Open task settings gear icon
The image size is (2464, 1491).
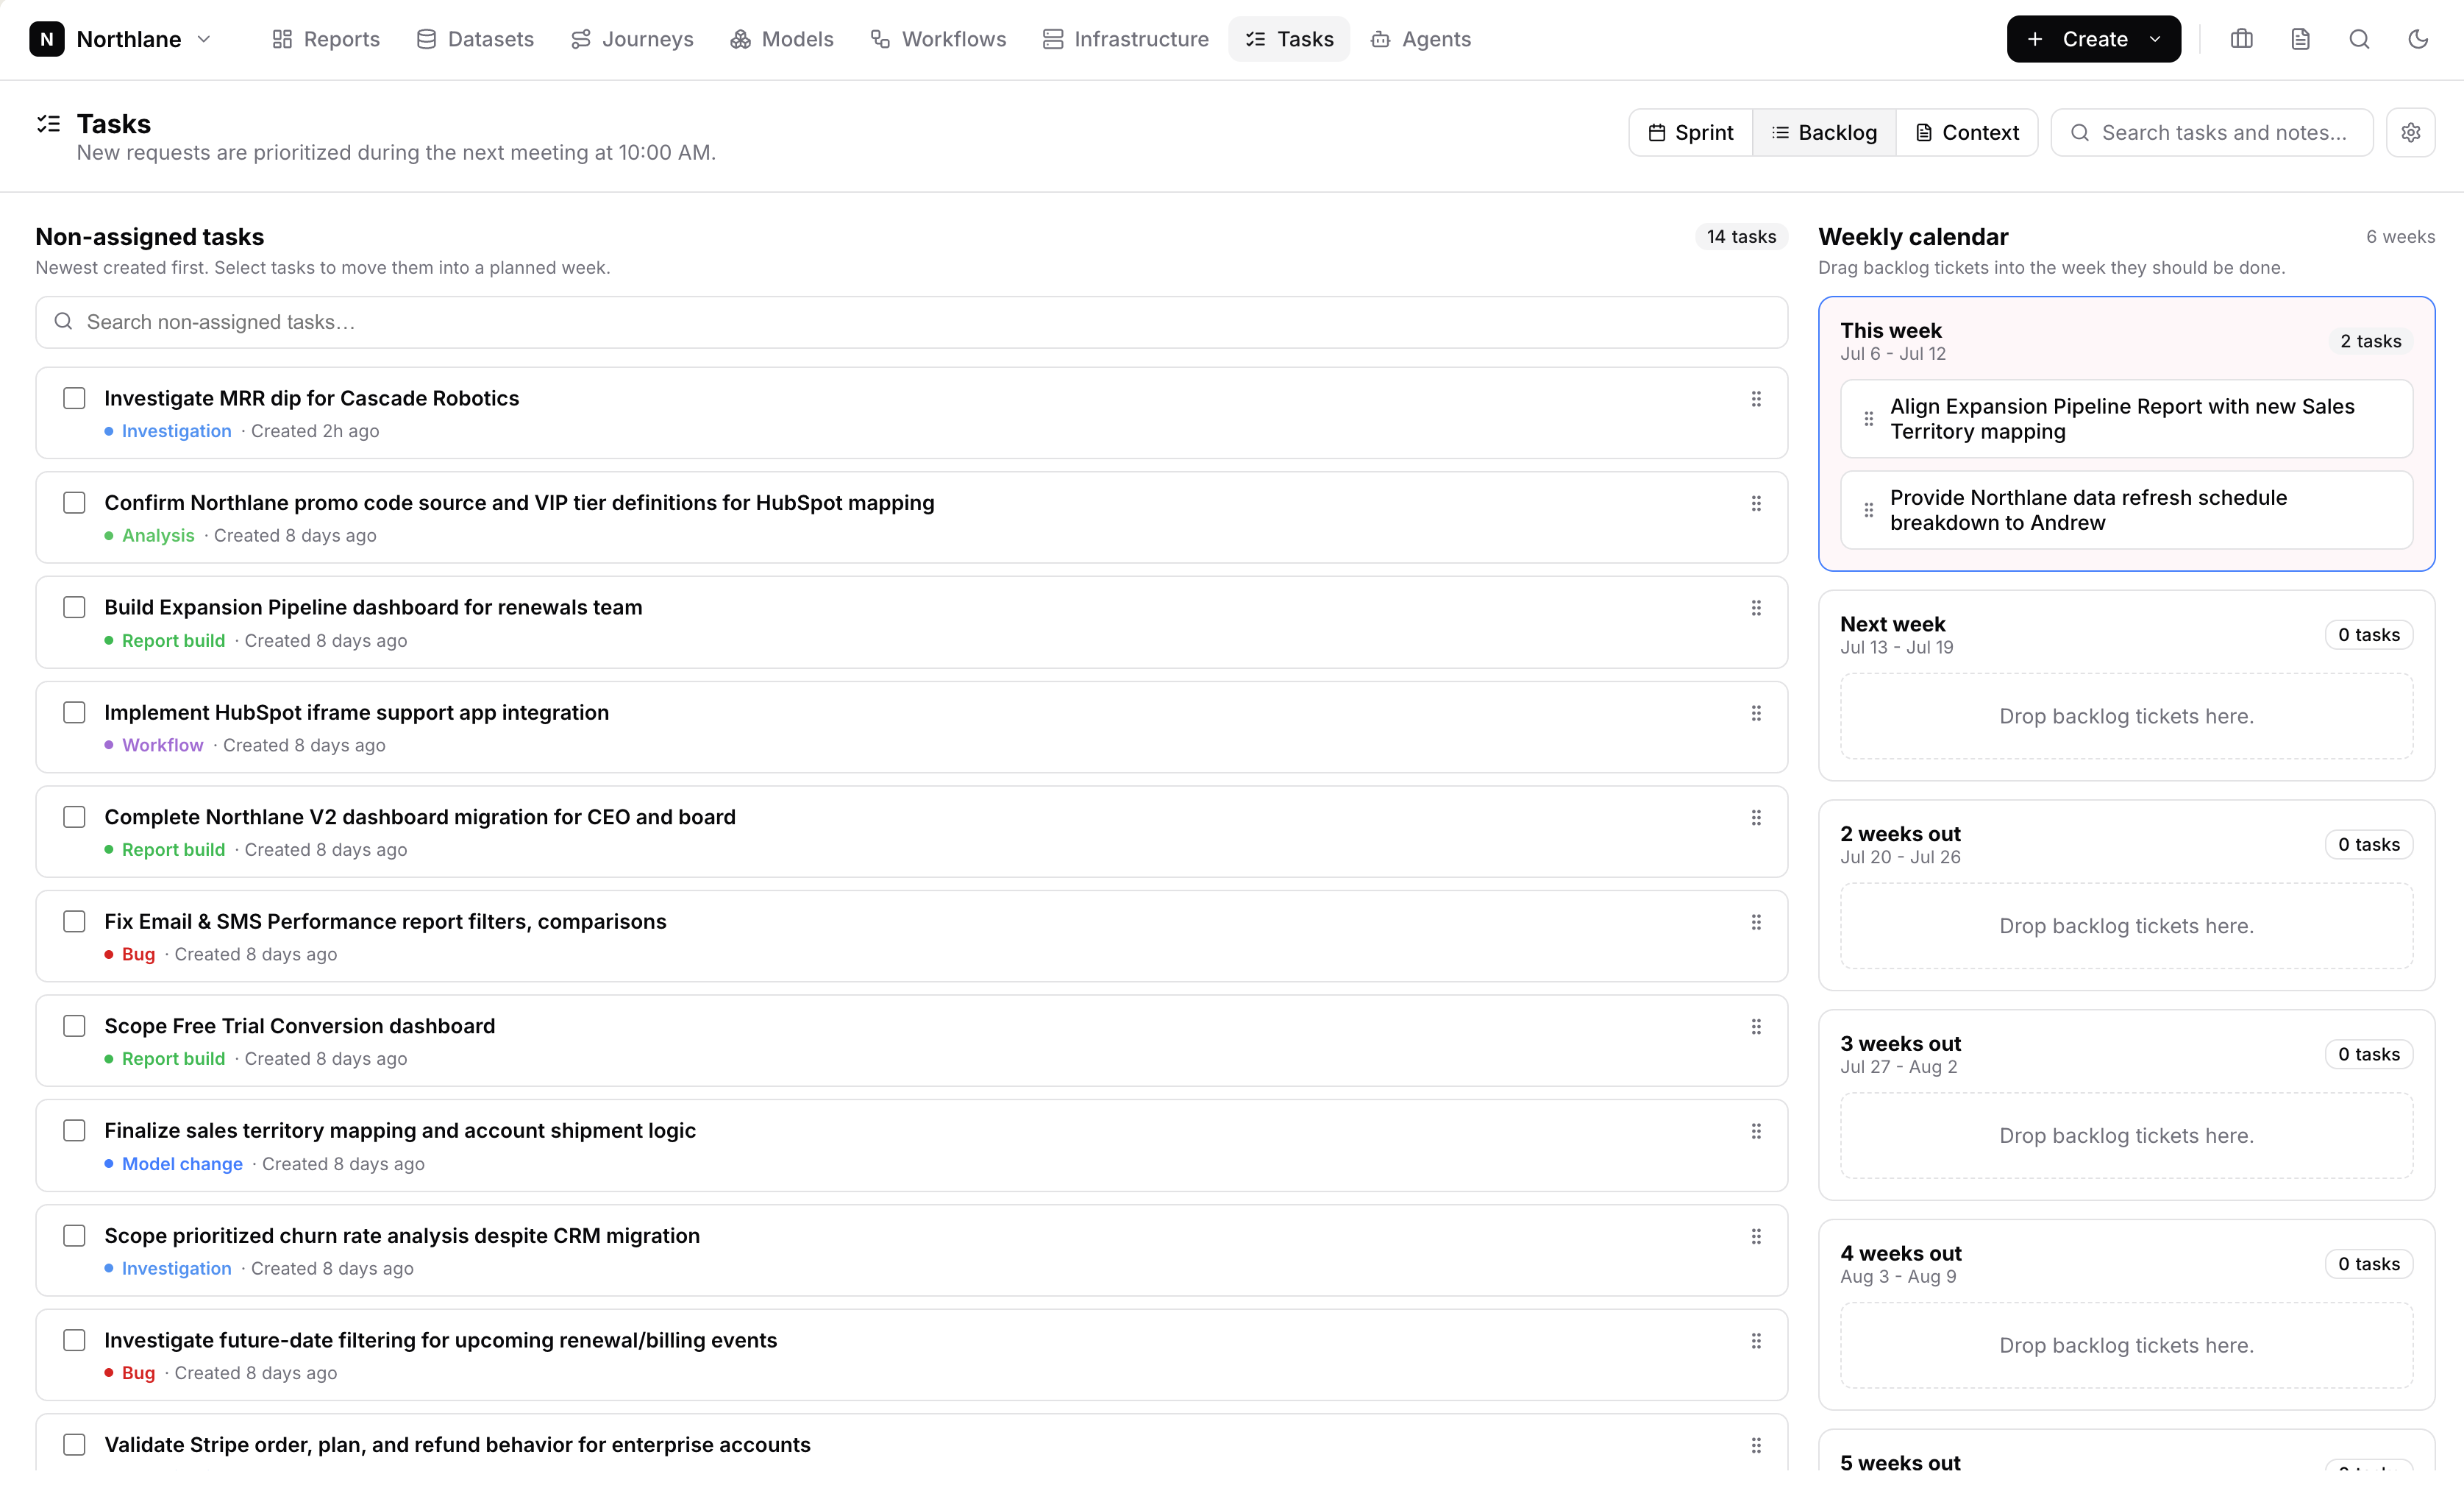tap(2411, 132)
